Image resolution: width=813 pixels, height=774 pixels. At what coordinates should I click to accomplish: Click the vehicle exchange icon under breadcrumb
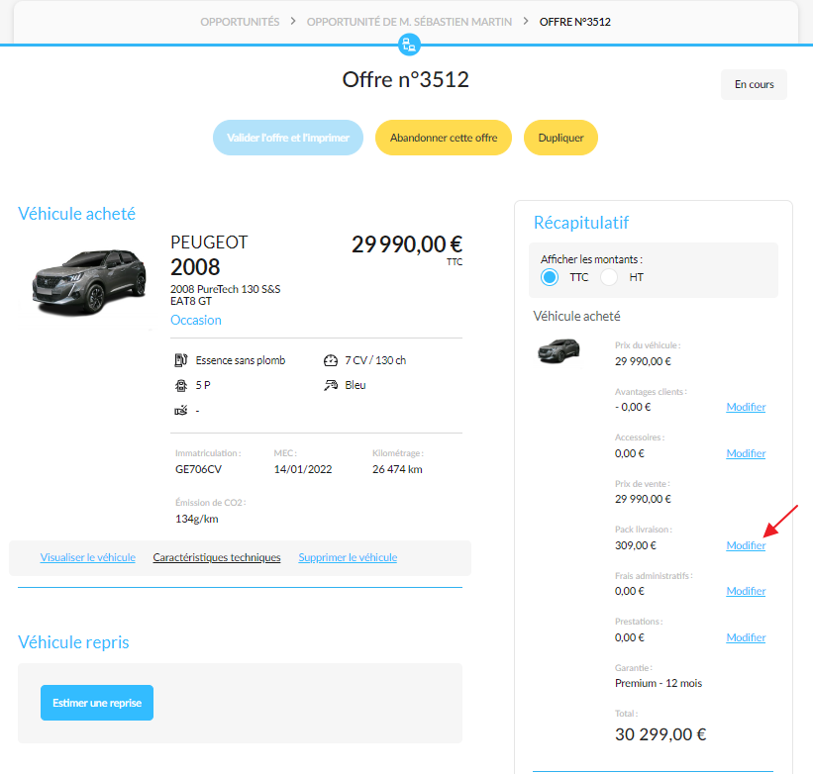point(409,45)
